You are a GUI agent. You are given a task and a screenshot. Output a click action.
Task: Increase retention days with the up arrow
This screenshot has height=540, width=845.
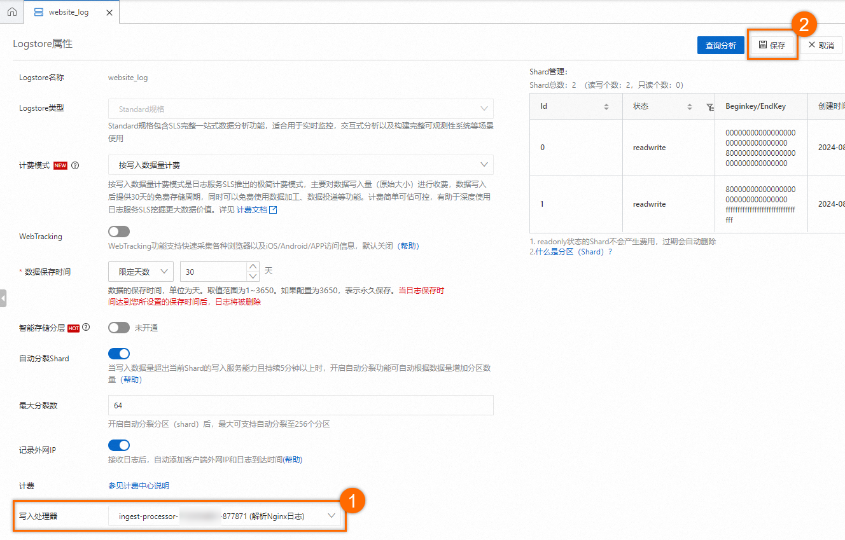click(253, 267)
